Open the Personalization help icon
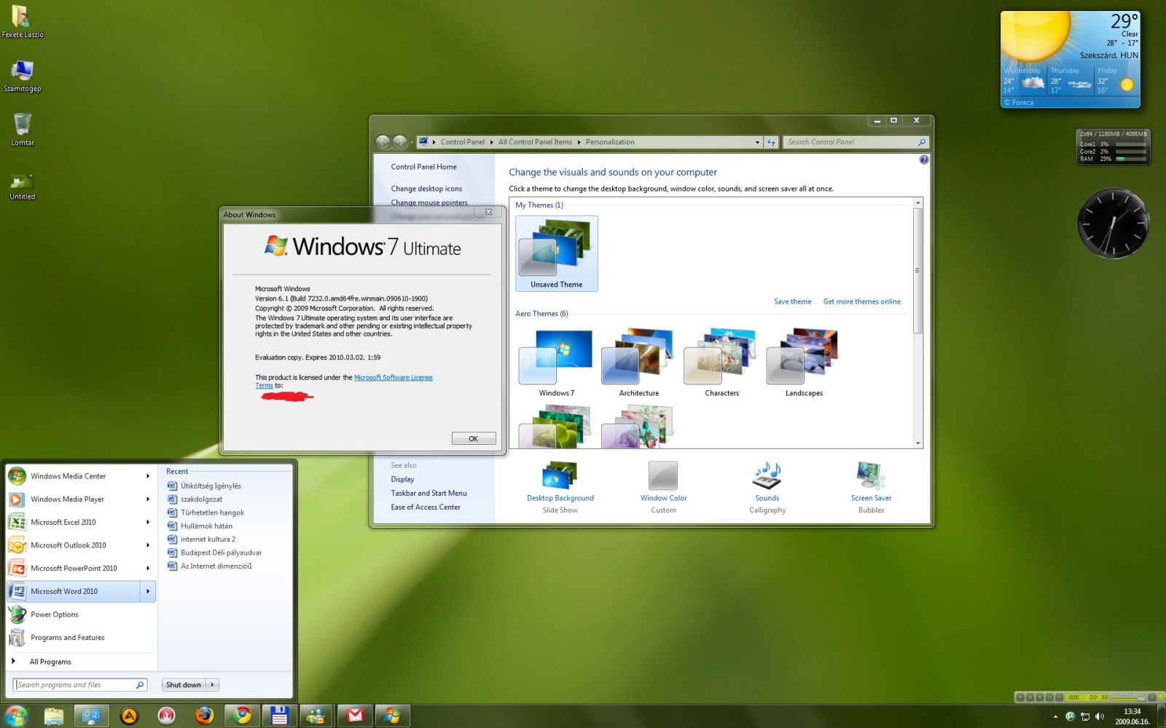This screenshot has height=728, width=1166. [924, 159]
